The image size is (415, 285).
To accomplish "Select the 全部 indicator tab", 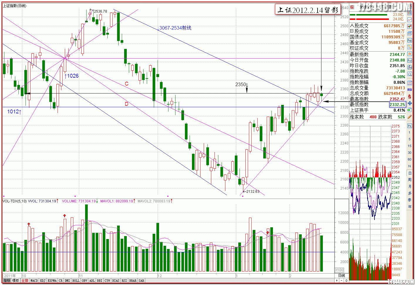I will coord(25,281).
